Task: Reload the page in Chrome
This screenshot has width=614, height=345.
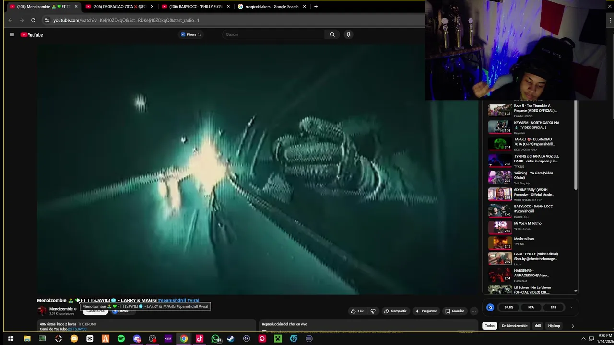Action: pos(33,20)
